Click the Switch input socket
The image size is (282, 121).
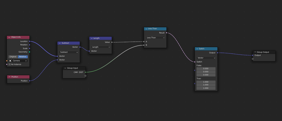point(195,62)
